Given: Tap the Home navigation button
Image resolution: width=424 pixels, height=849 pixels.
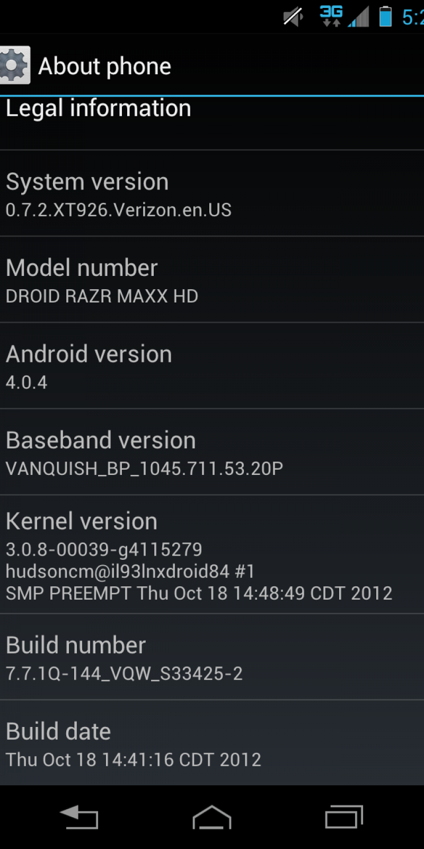Looking at the screenshot, I should point(212,817).
